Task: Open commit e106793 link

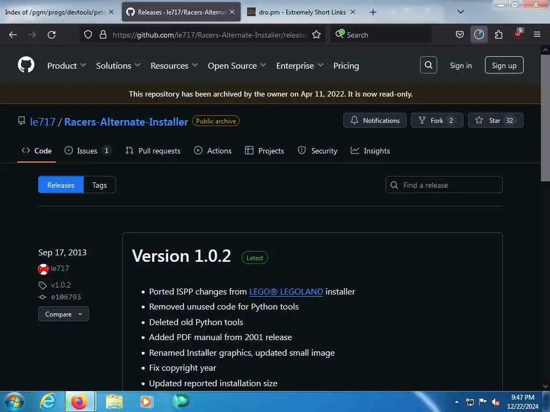Action: pos(66,297)
